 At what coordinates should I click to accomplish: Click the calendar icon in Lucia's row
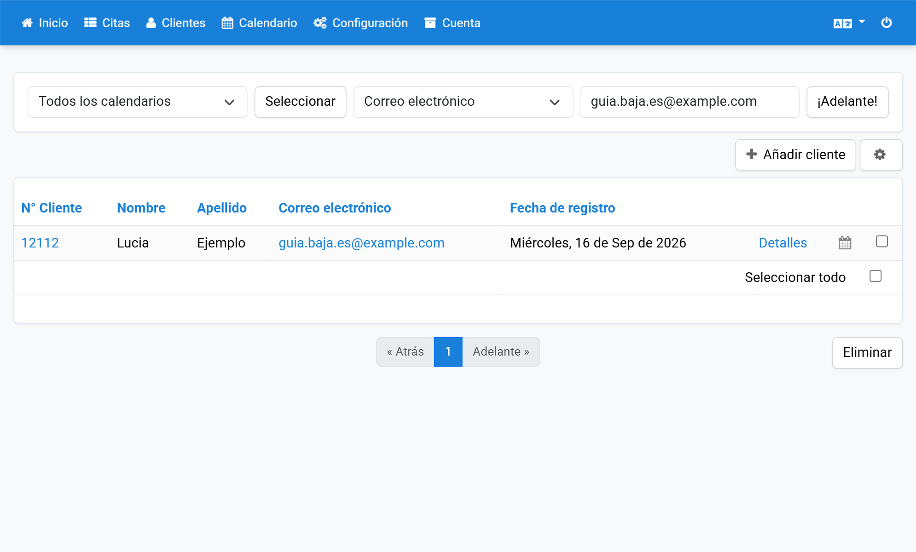click(x=845, y=243)
